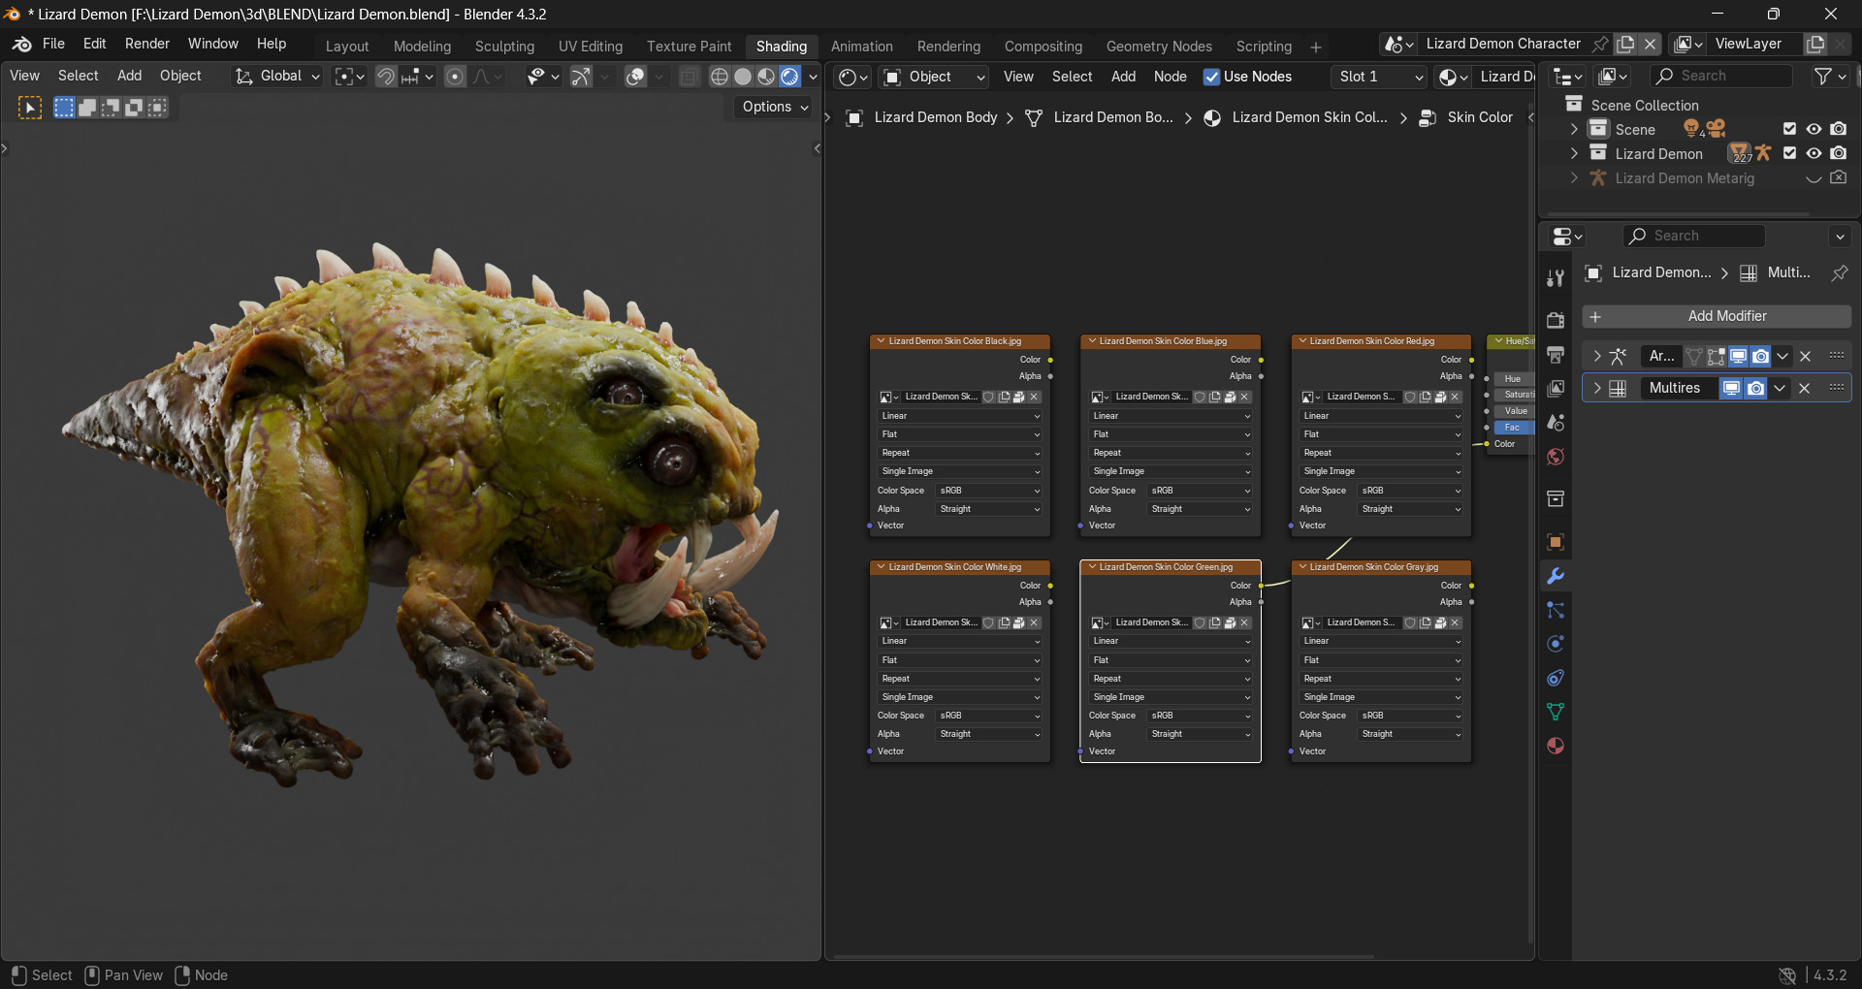This screenshot has width=1862, height=989.
Task: Open the World properties tab
Action: (1556, 457)
